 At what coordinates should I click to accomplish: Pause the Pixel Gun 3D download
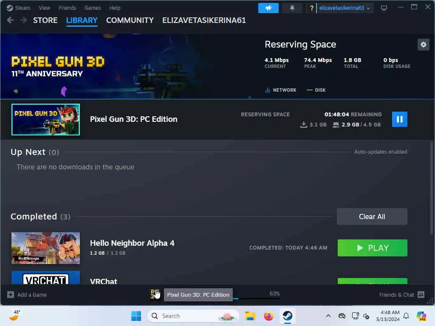tap(399, 119)
